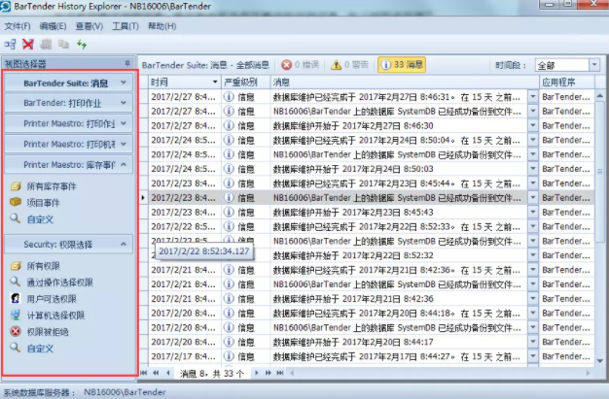Select 项目事件 box icon
The height and width of the screenshot is (399, 609).
(x=16, y=202)
